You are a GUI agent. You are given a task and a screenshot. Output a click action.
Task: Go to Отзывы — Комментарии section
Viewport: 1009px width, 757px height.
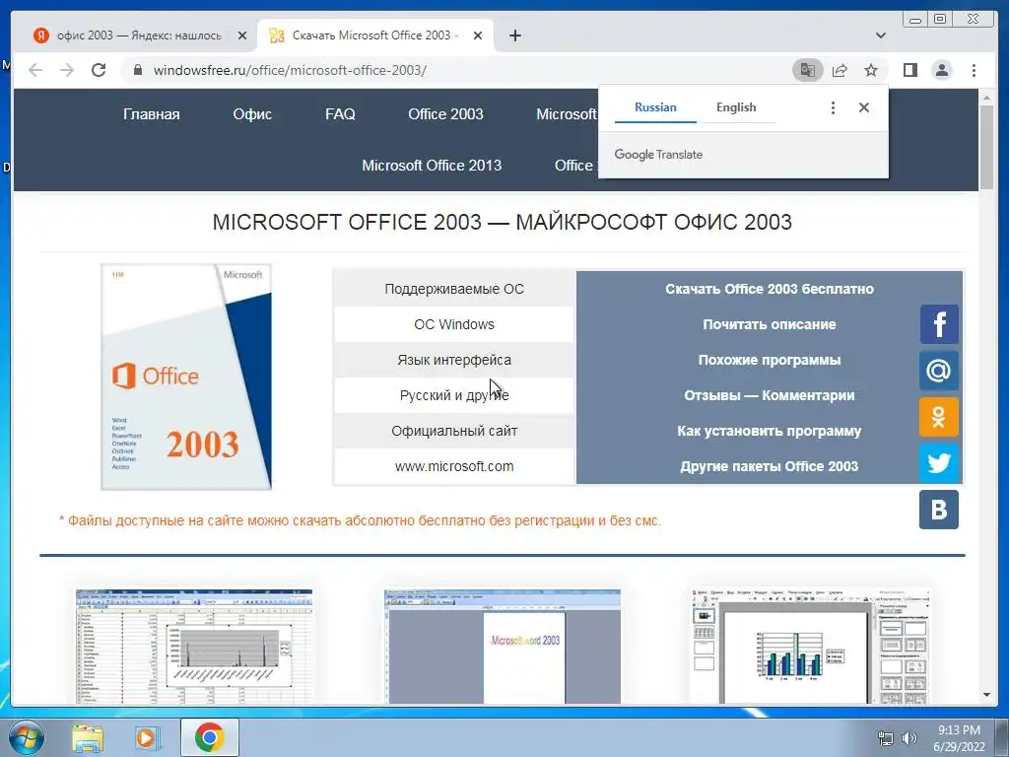click(x=769, y=395)
